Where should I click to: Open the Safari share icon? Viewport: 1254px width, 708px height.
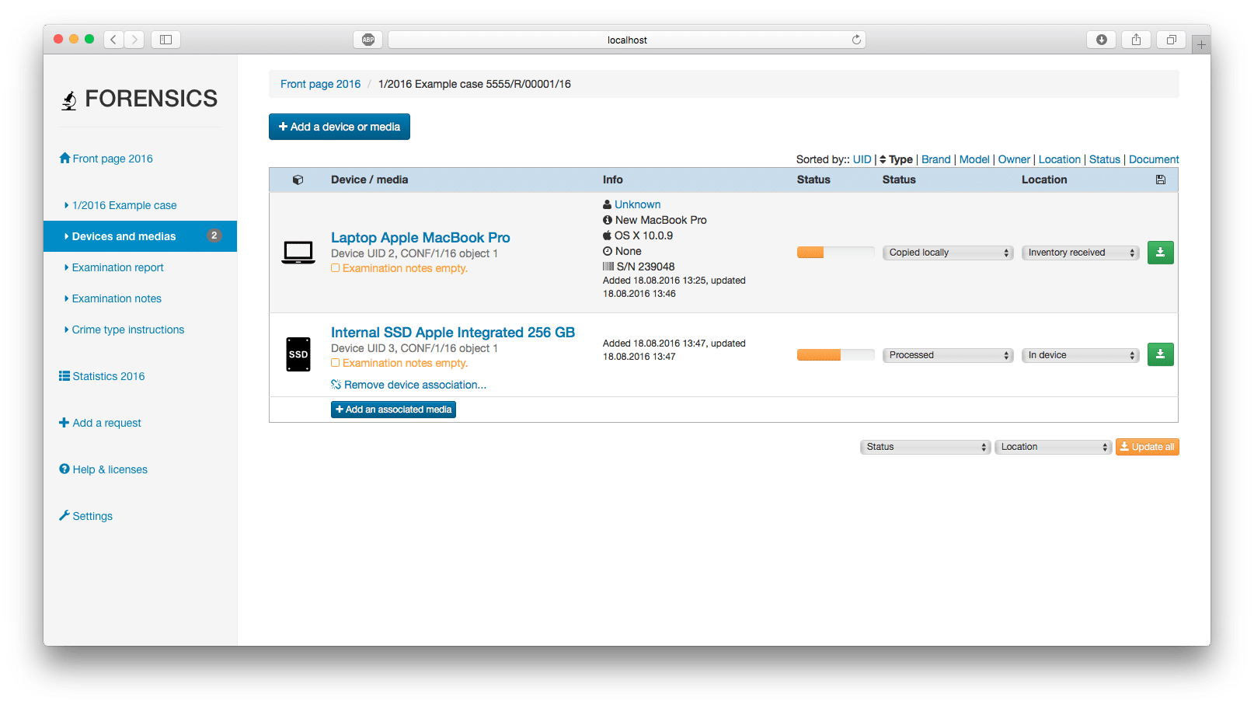pos(1136,40)
